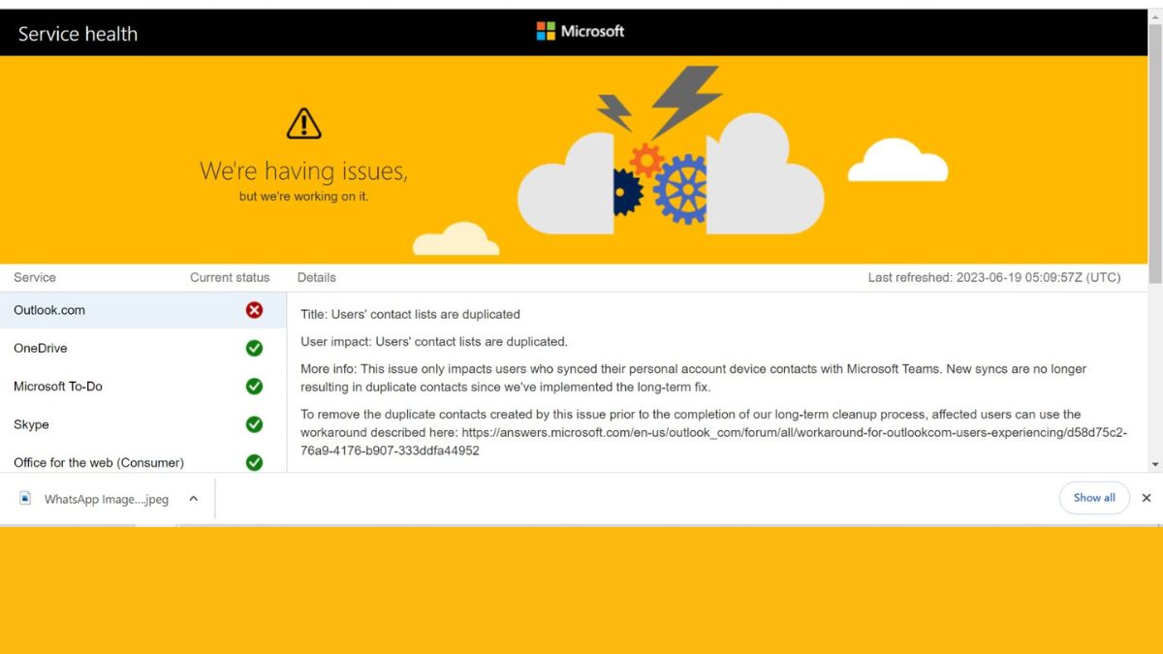
Task: Click the "User impact" details line
Action: pos(434,341)
